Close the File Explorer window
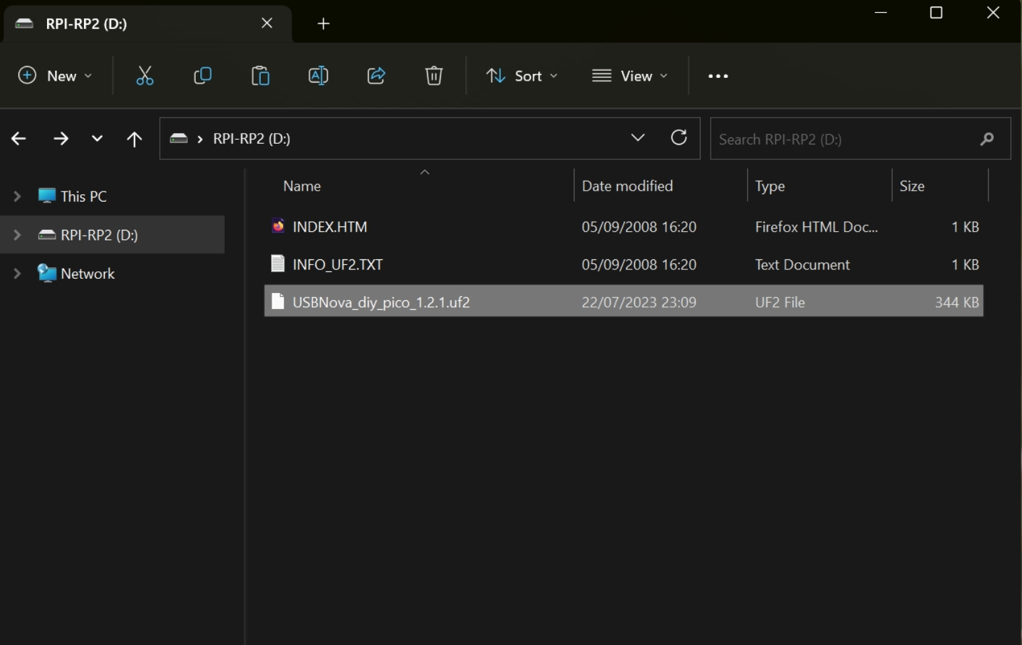The height and width of the screenshot is (645, 1022). [x=993, y=13]
